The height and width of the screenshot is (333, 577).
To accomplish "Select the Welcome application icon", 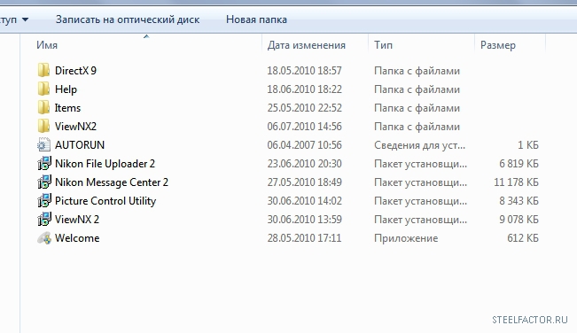I will point(44,238).
